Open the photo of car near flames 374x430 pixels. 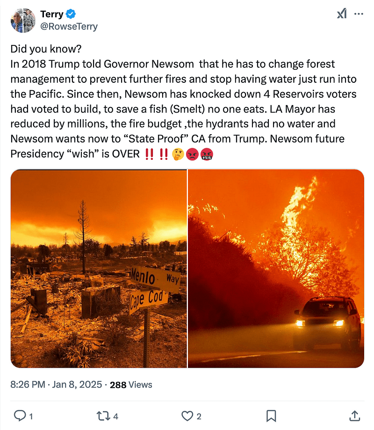click(276, 268)
